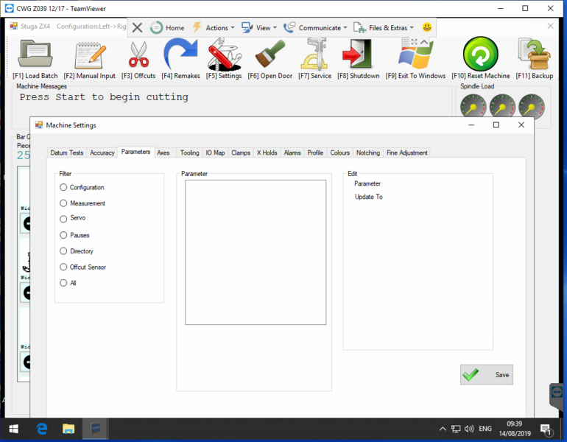
Task: Switch to the Notching tab
Action: pos(368,152)
